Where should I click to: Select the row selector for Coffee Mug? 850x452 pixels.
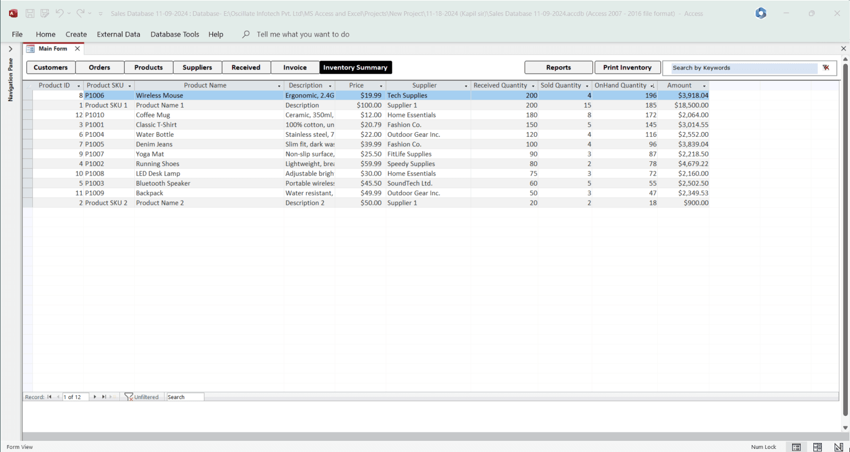pyautogui.click(x=28, y=115)
